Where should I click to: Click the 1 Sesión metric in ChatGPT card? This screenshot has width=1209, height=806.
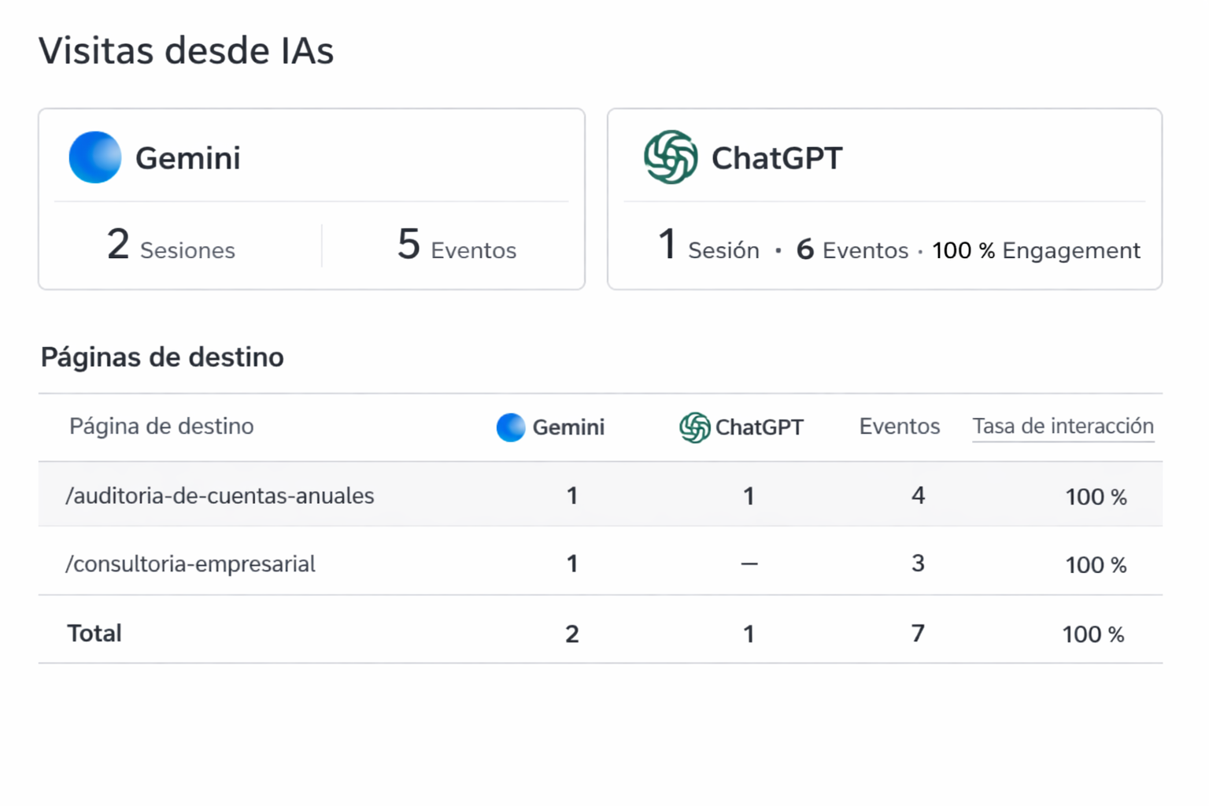click(x=708, y=246)
